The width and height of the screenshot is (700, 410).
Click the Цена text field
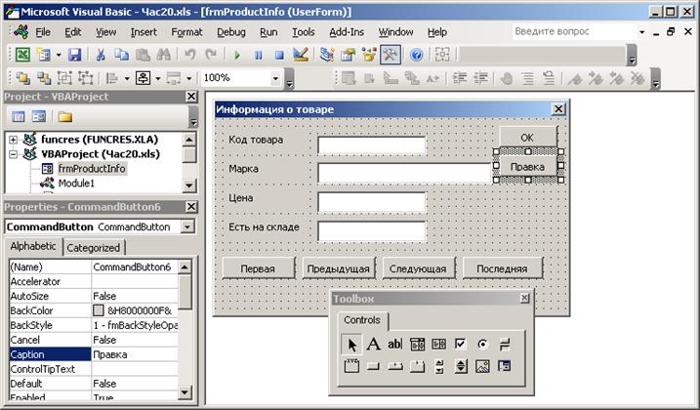pos(371,202)
